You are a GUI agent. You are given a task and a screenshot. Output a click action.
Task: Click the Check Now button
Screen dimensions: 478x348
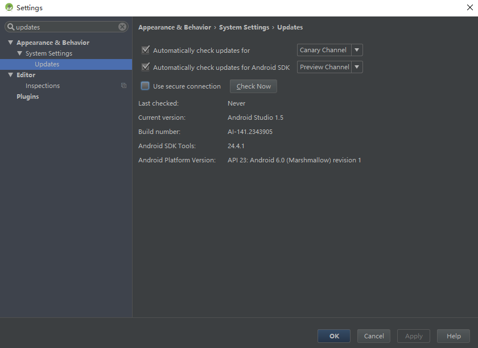point(253,86)
